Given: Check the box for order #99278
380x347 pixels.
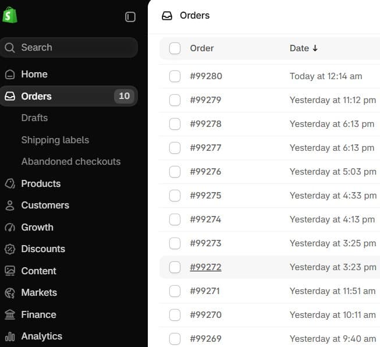Looking at the screenshot, I should click(x=175, y=124).
